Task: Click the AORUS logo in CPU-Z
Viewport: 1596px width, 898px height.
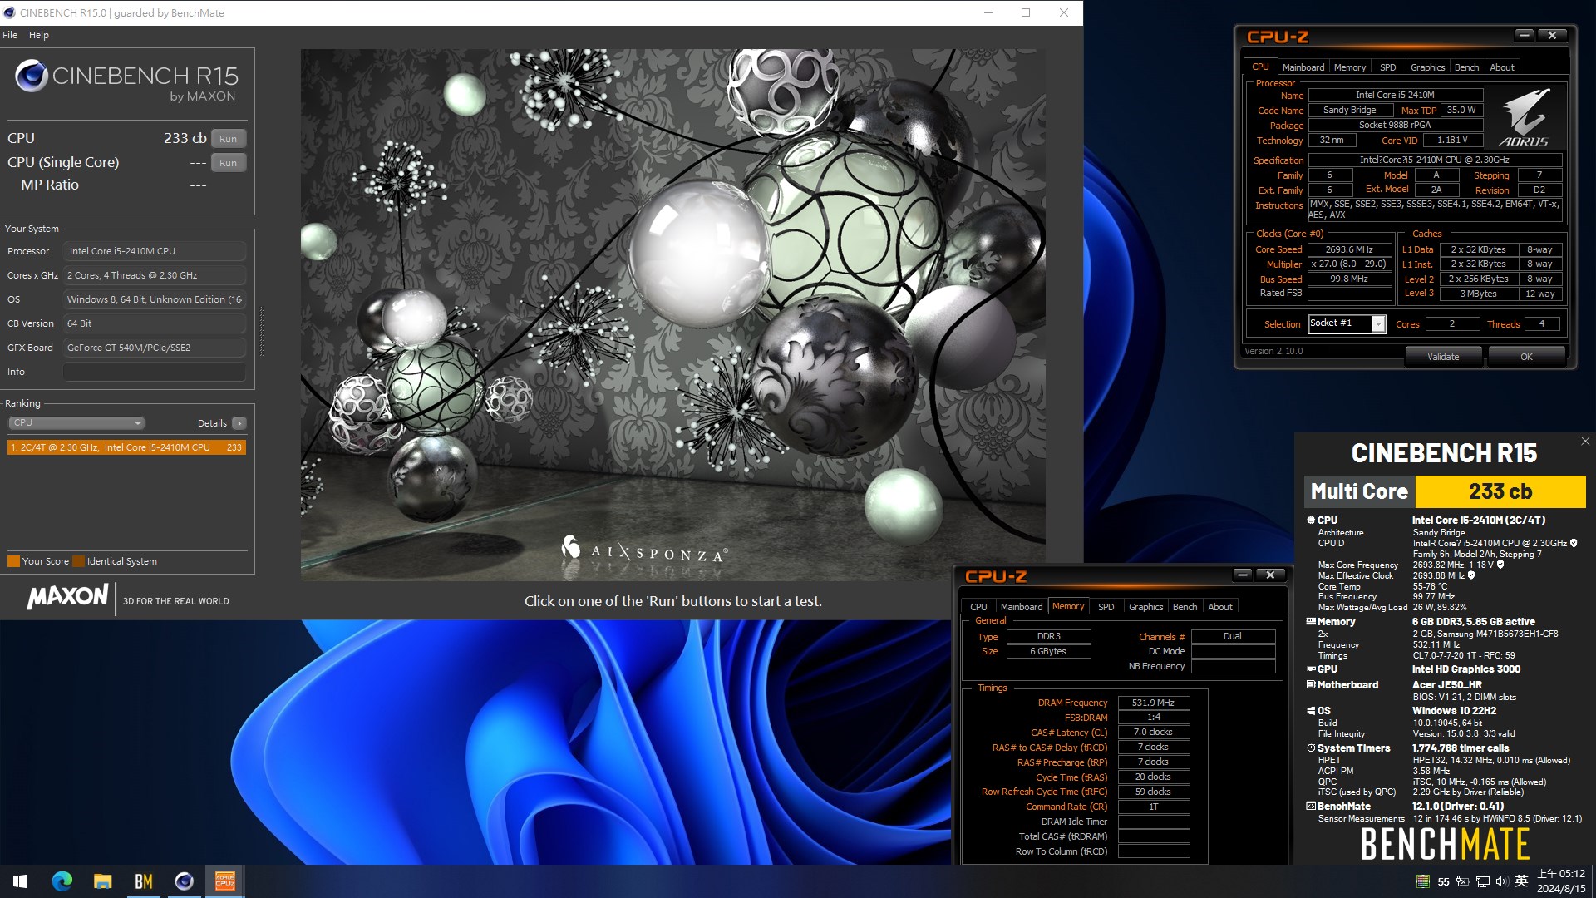Action: [x=1525, y=117]
